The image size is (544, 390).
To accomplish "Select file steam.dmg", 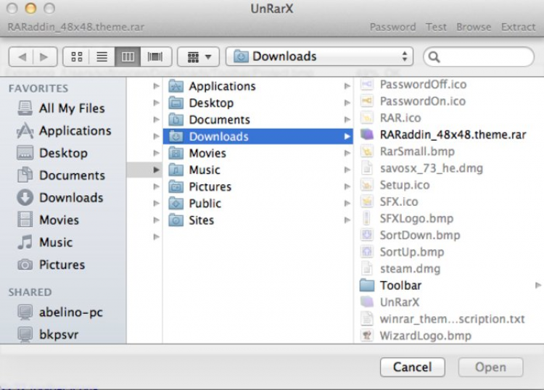I will pyautogui.click(x=400, y=269).
